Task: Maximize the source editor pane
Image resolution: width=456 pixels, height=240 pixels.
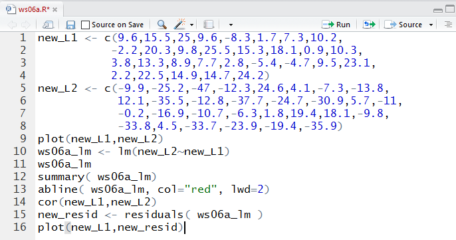Action: [450, 9]
